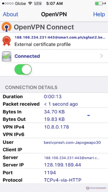This screenshot has height=192, width=108.
Task: Open the About page
Action: pyautogui.click(x=11, y=14)
